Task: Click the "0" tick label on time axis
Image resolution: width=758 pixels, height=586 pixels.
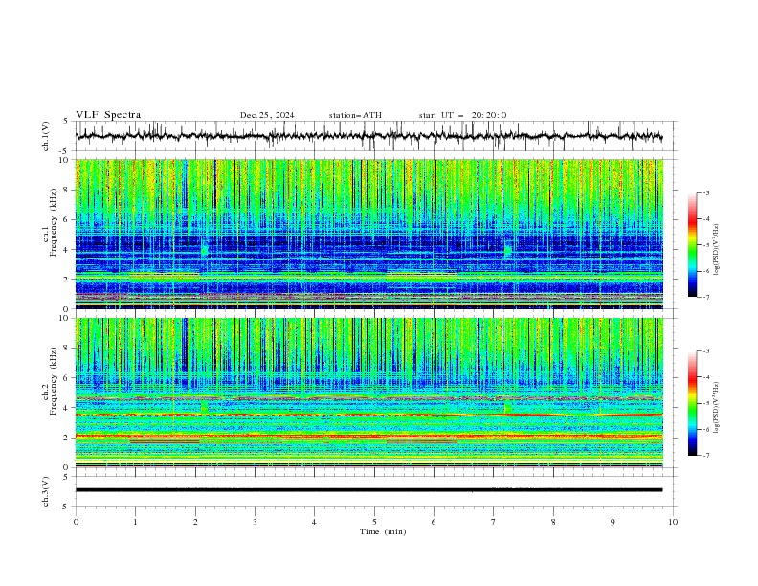Action: click(x=76, y=522)
